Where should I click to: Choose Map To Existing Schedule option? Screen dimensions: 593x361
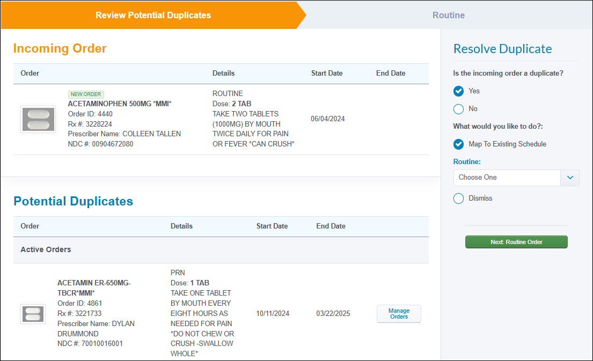point(458,144)
